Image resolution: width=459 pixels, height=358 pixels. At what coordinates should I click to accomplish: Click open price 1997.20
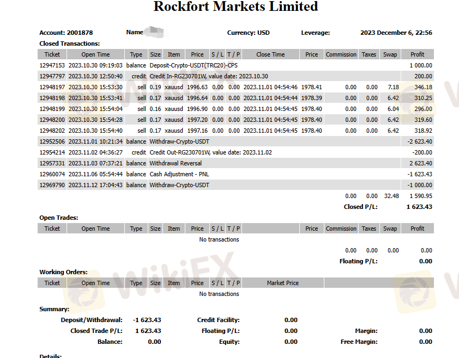pos(197,120)
